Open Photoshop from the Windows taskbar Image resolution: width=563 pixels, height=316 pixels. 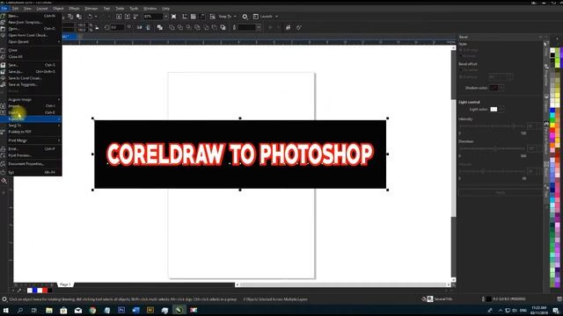coord(121,310)
